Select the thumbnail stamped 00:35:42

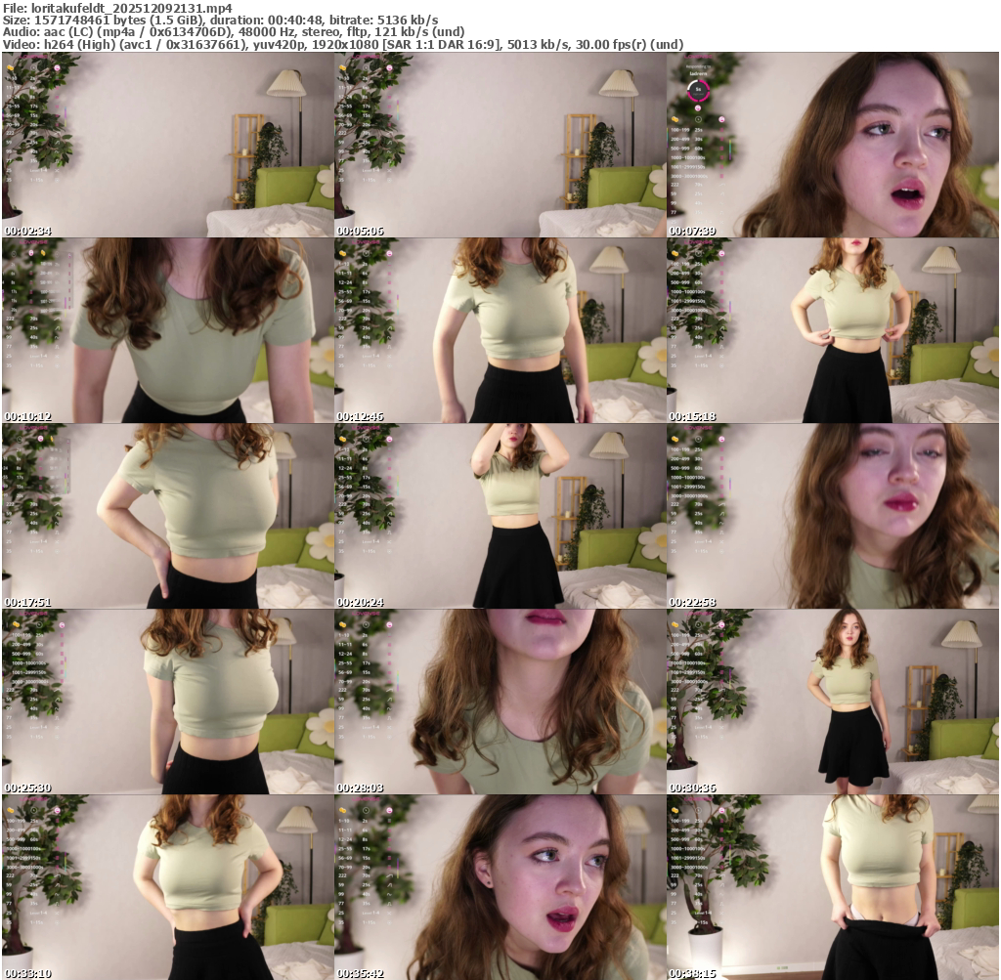[x=500, y=887]
